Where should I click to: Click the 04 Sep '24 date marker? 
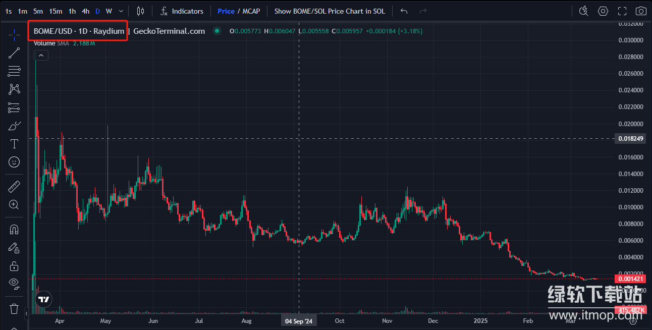tap(299, 321)
